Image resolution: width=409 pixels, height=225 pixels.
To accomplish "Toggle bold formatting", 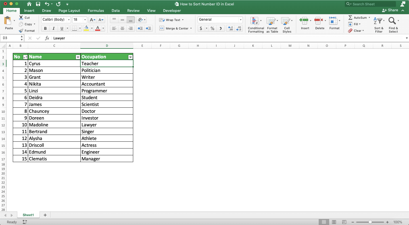I will point(45,28).
